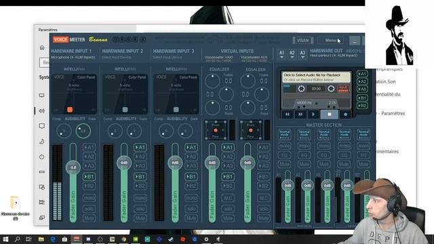Click the VAIO surround panner orange dot
434x244 pixels.
click(216, 130)
